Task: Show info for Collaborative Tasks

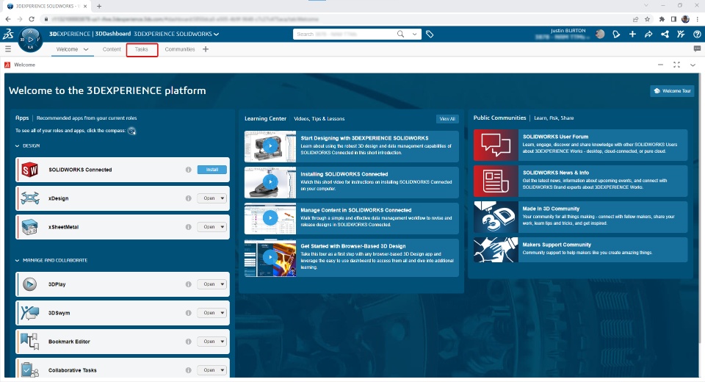Action: 189,370
